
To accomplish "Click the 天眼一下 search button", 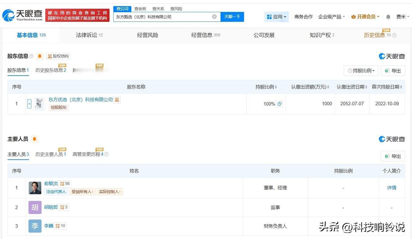I will pos(232,17).
